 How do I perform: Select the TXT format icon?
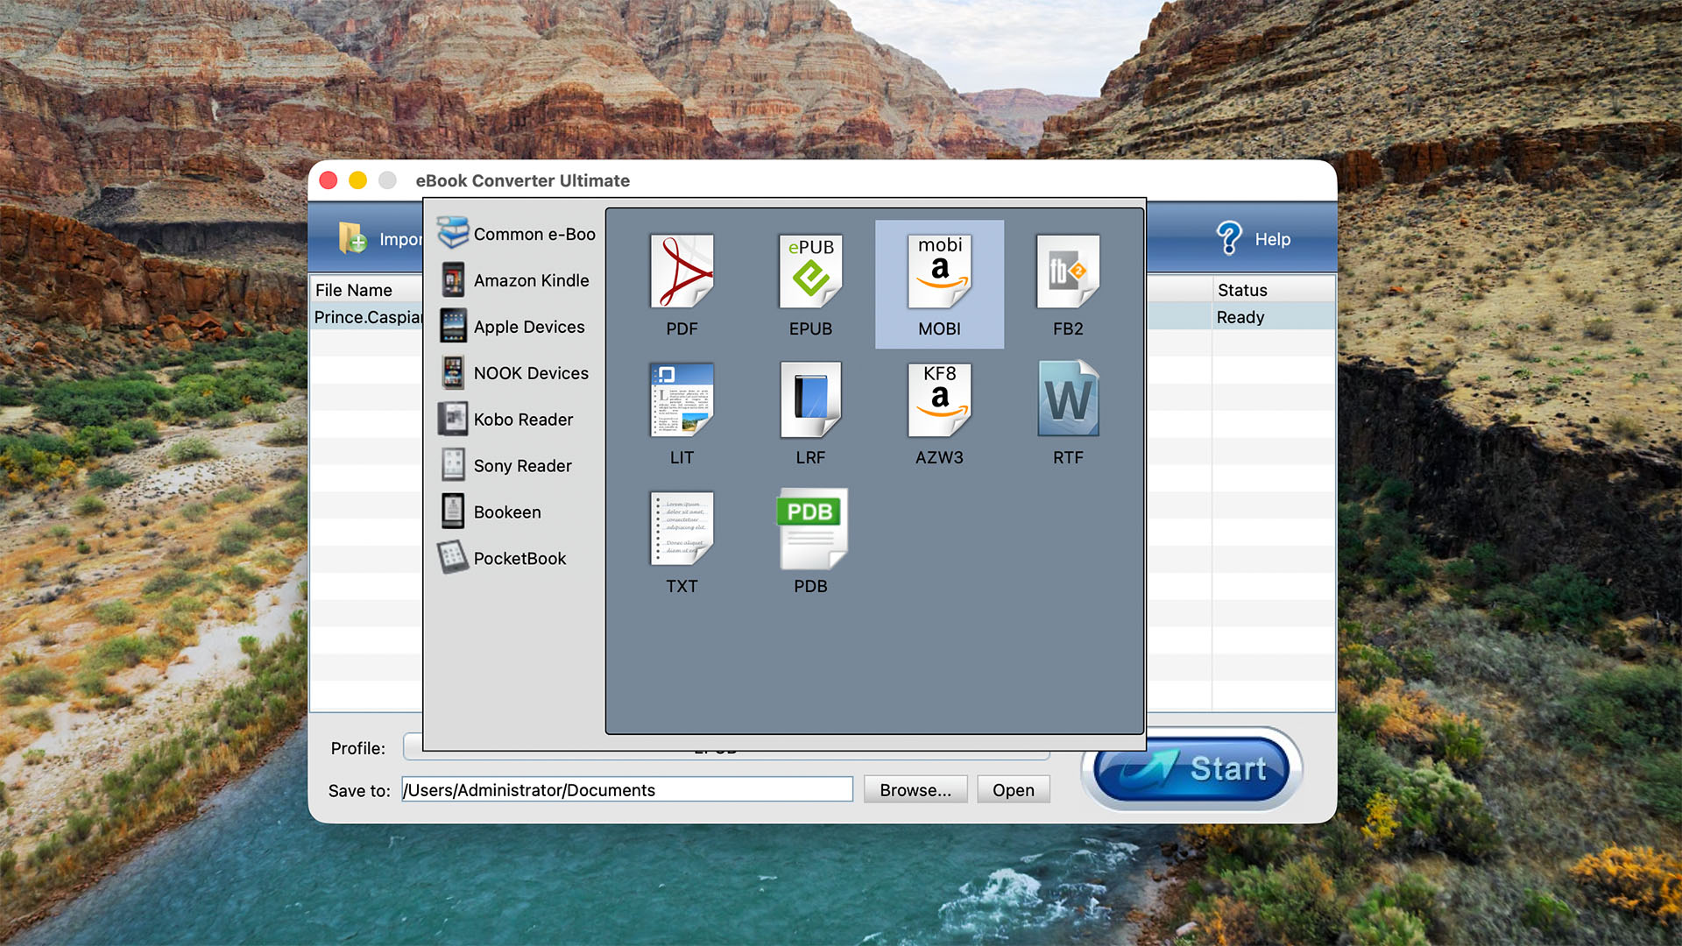tap(682, 529)
